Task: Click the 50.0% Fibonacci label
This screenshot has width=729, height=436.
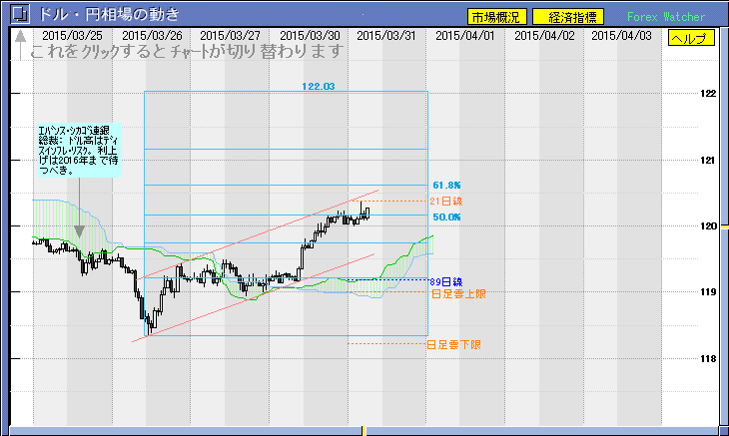Action: tap(446, 218)
